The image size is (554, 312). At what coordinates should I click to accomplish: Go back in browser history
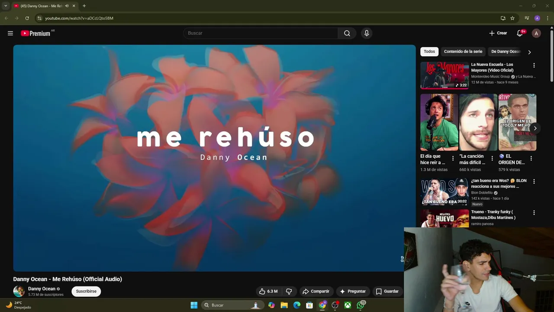click(6, 18)
